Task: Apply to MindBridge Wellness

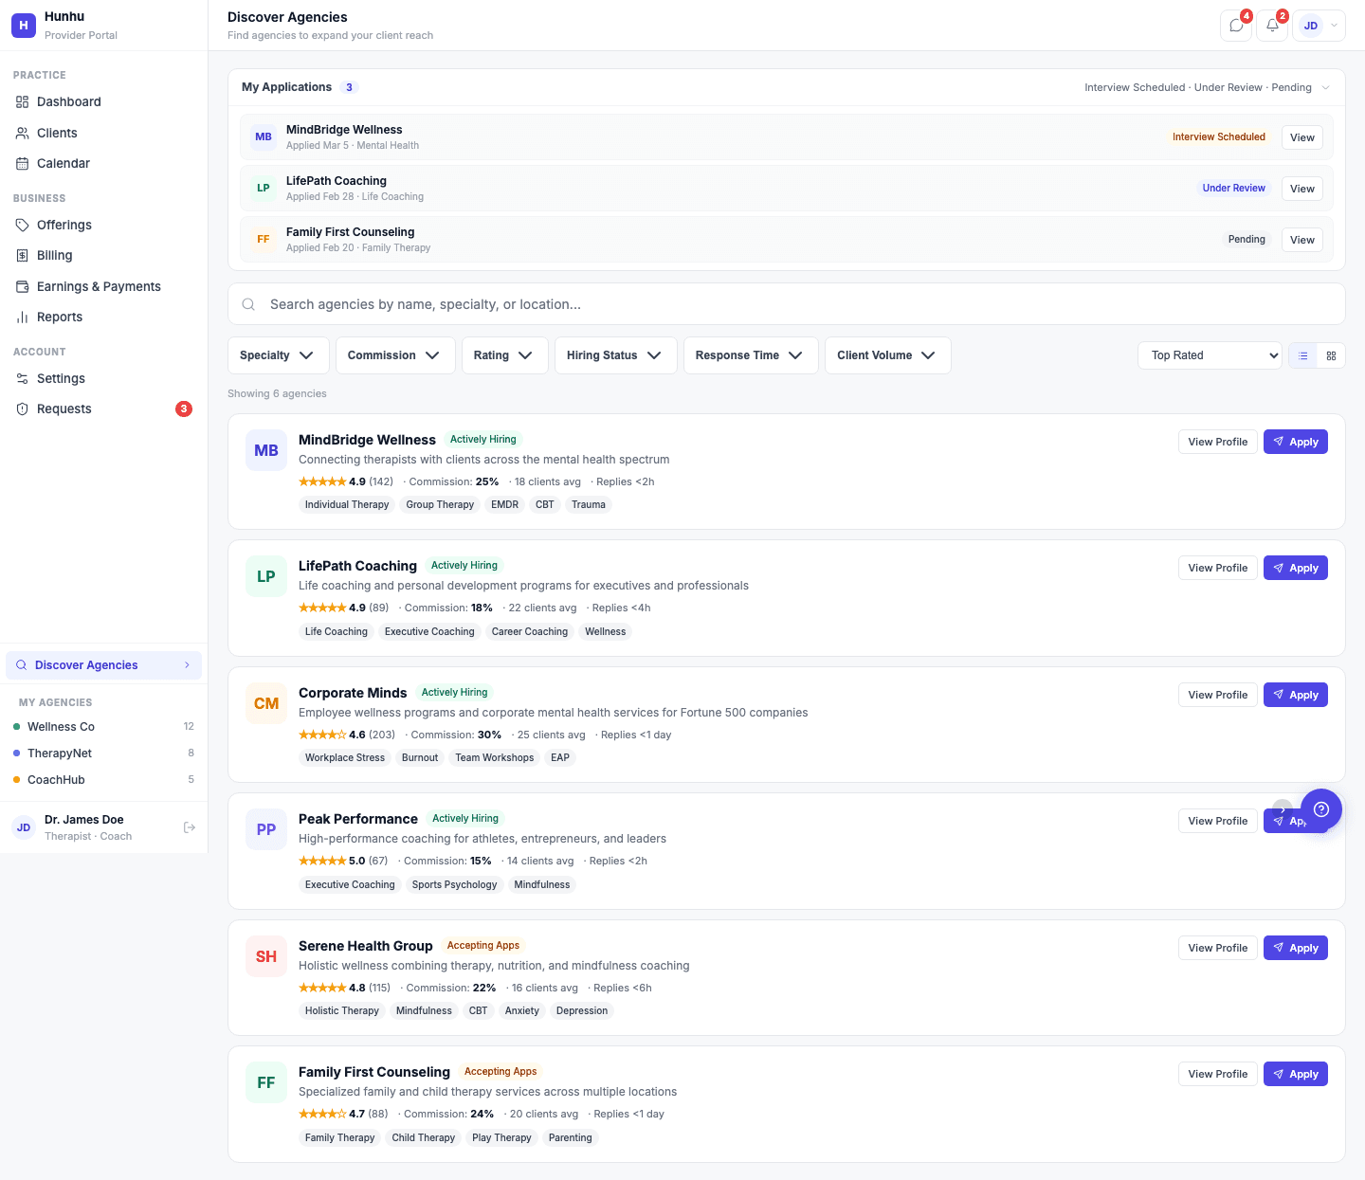Action: [x=1296, y=442]
